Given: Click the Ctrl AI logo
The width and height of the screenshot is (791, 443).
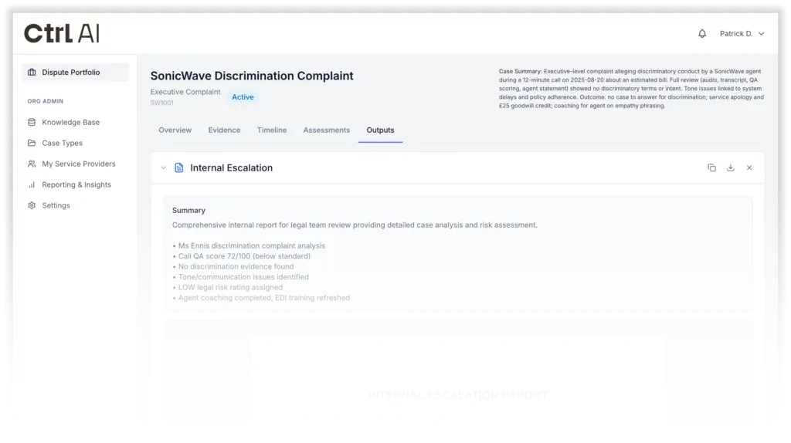Looking at the screenshot, I should pyautogui.click(x=62, y=33).
